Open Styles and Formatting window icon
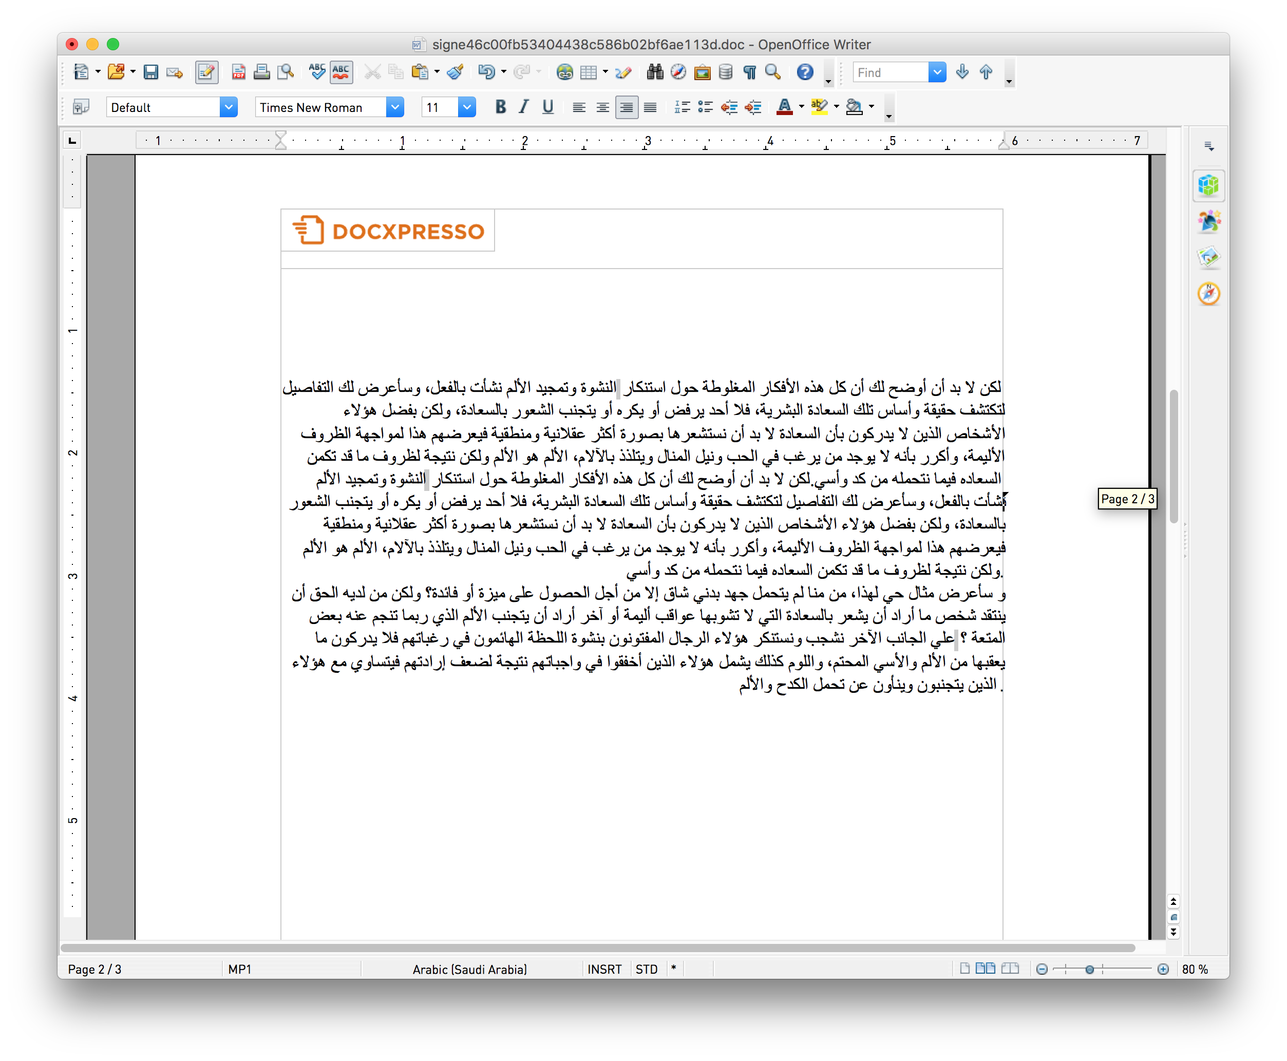 click(x=81, y=107)
